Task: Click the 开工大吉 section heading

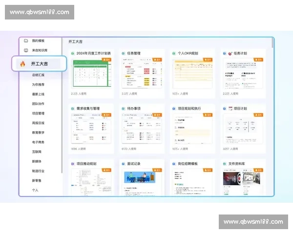Action: pyautogui.click(x=75, y=41)
